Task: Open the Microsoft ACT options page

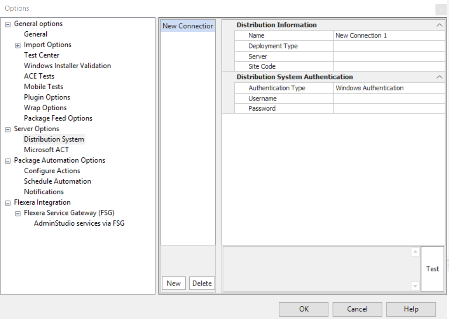Action: pos(46,149)
